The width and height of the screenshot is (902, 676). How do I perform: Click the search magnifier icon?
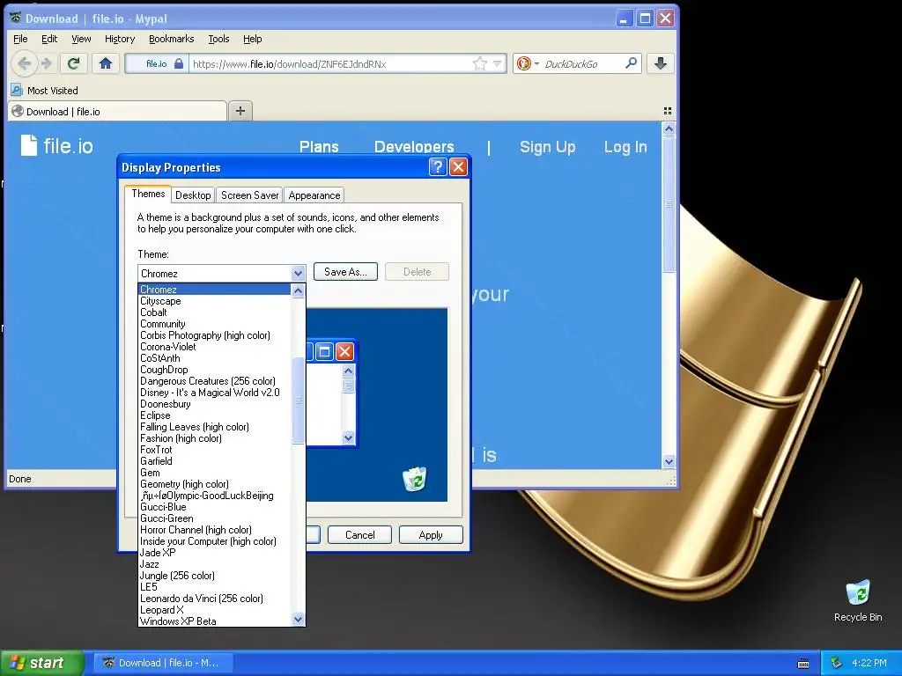[631, 63]
